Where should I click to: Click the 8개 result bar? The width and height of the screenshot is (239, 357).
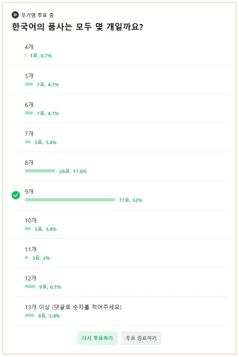point(40,171)
